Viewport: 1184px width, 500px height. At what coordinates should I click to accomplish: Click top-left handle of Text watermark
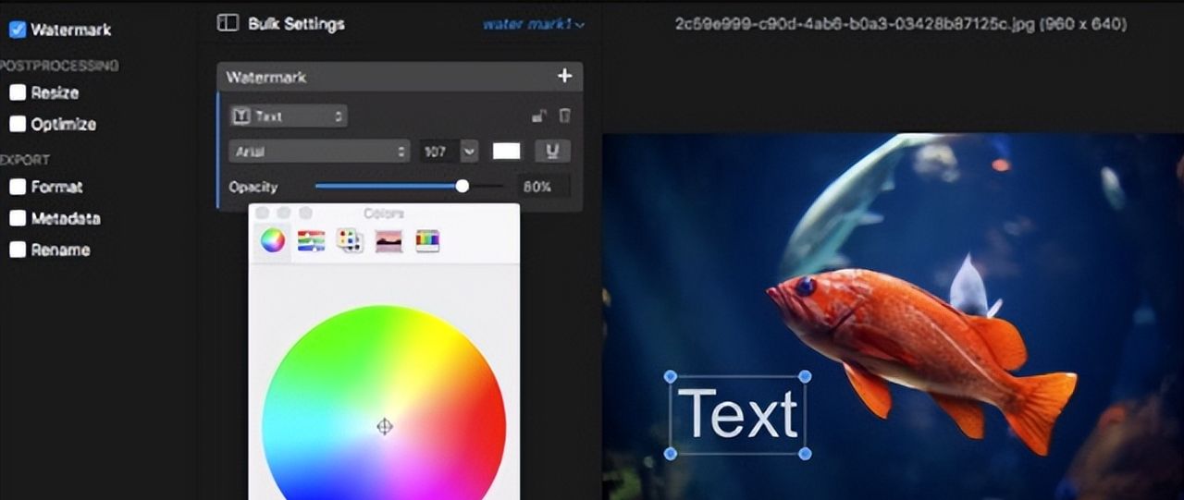pyautogui.click(x=671, y=376)
